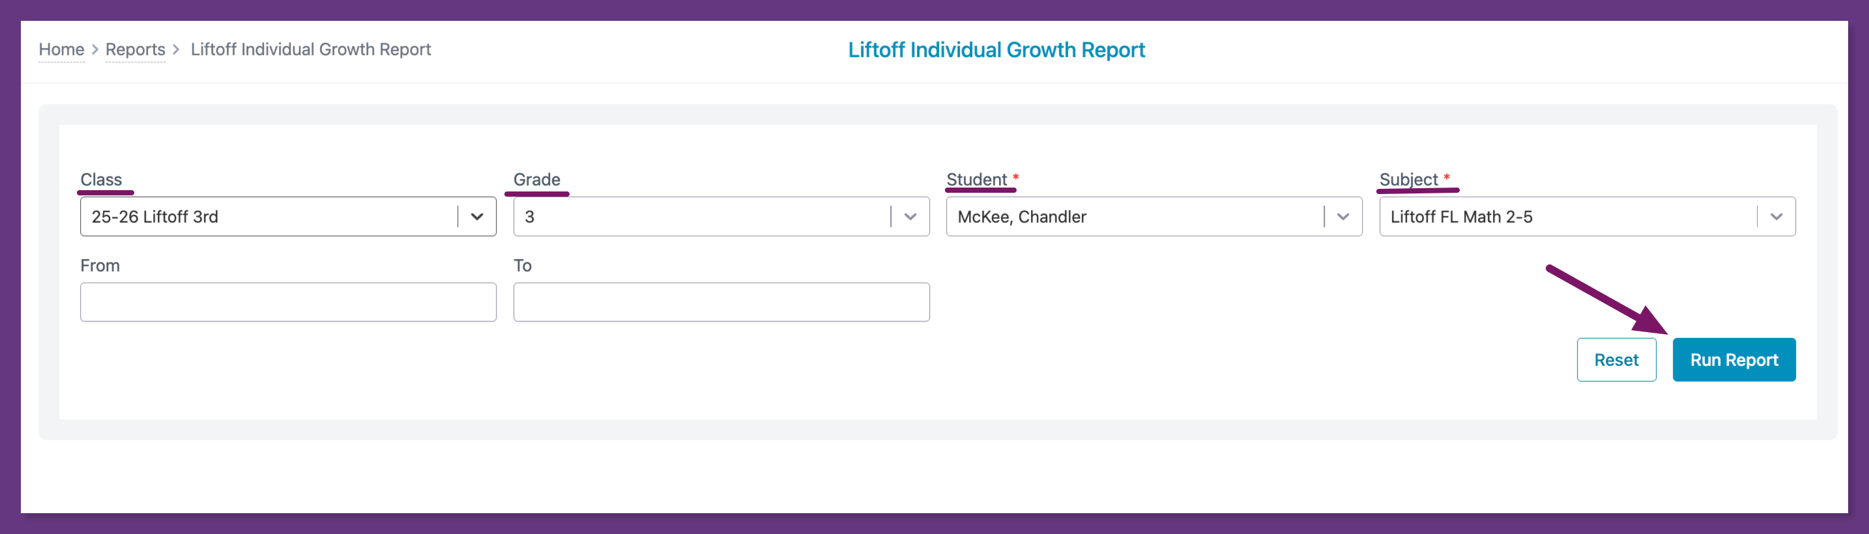Viewport: 1869px width, 534px height.
Task: Click the From date input field
Action: point(288,302)
